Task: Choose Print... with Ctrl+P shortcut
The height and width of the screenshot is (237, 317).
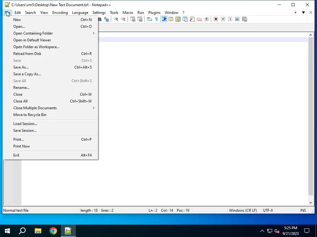Action: 50,139
